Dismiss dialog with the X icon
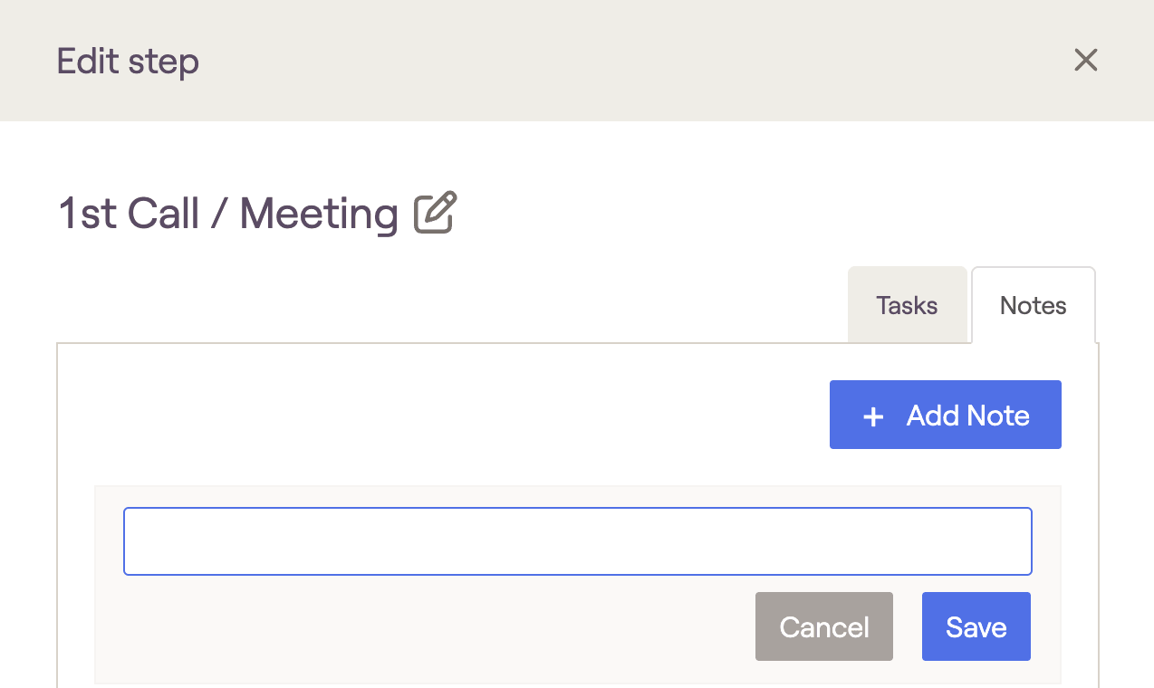 point(1085,61)
